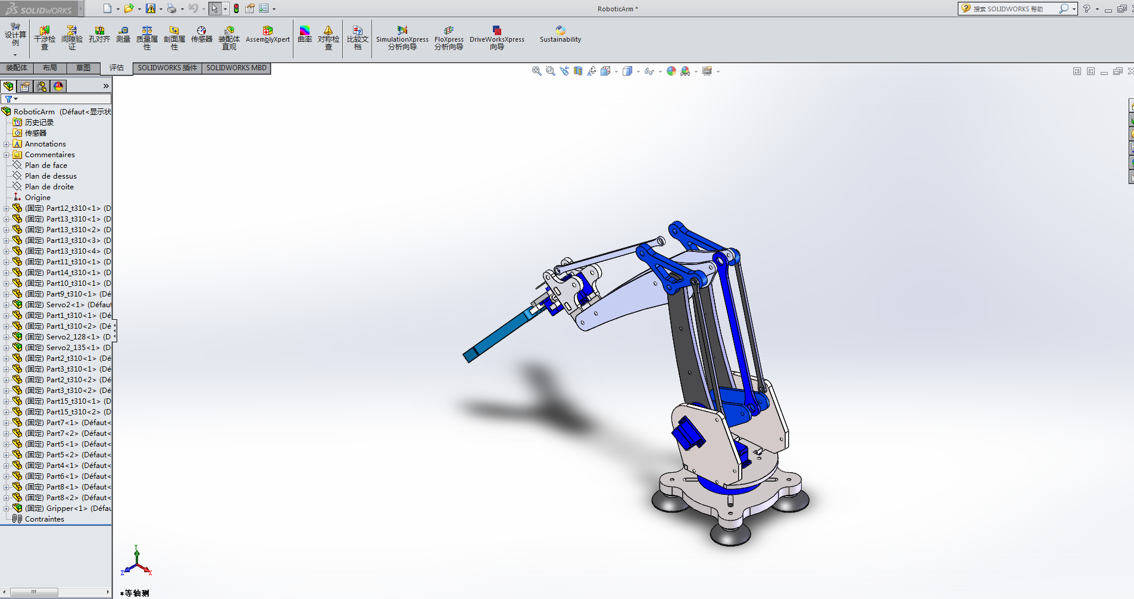Open the View Orientation menu
1134x599 pixels.
(x=606, y=71)
